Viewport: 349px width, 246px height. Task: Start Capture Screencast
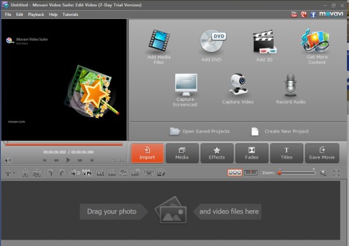[x=185, y=90]
